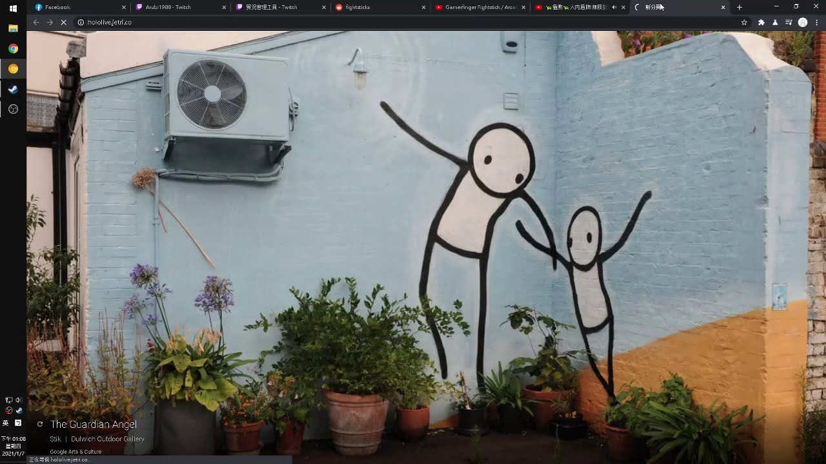Open the bell-shaped extension icon

[775, 22]
